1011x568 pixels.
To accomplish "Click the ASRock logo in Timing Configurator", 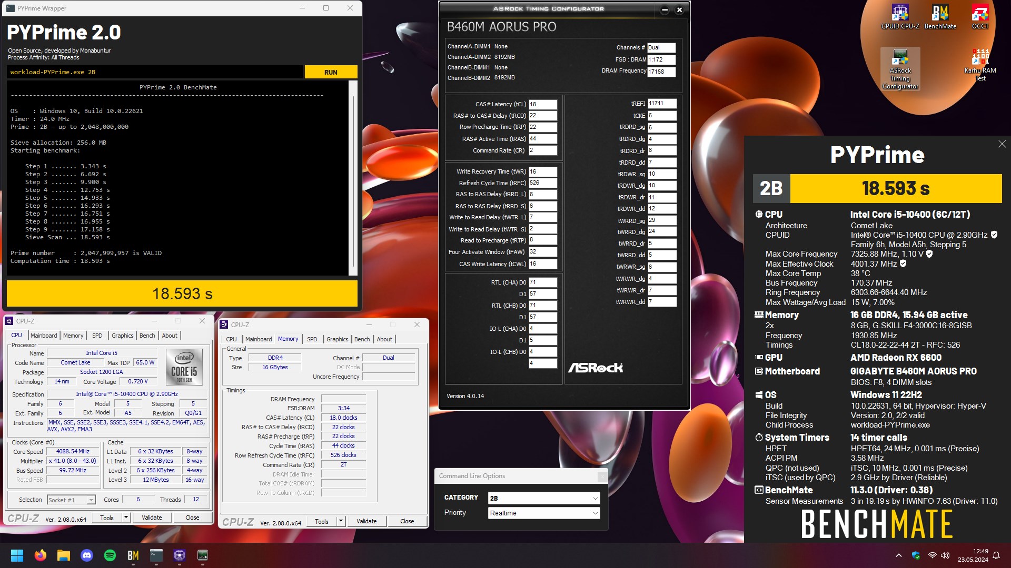I will pos(596,368).
